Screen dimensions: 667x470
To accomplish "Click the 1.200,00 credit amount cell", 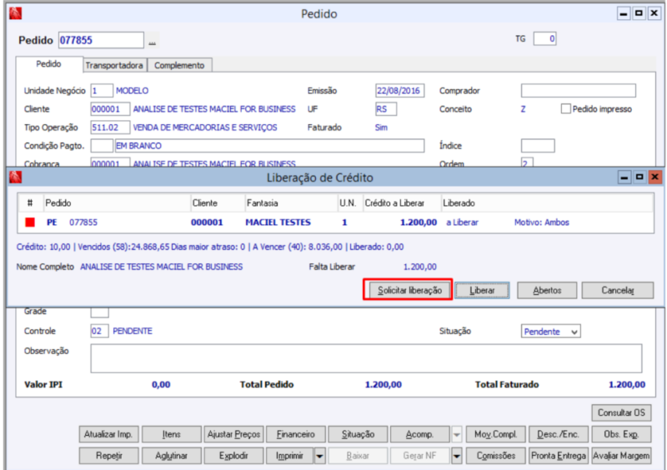I will (419, 222).
